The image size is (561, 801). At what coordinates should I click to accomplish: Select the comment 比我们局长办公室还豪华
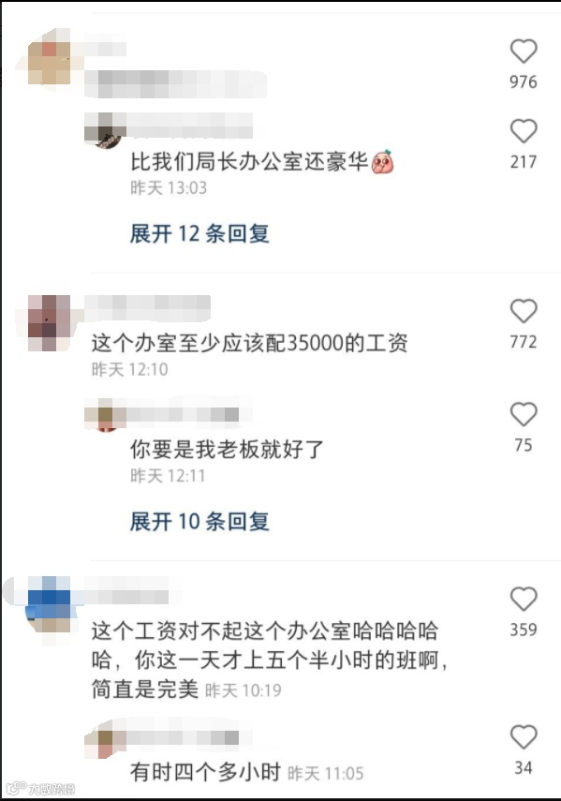point(249,162)
